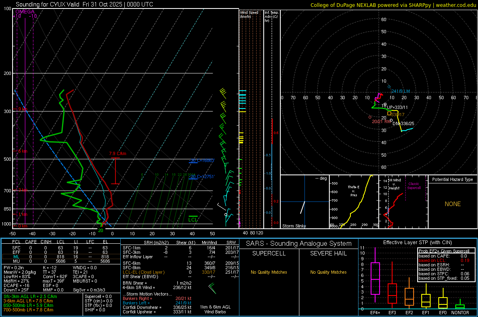Click the orange square mean-wind marker on hodograph

[x=389, y=113]
